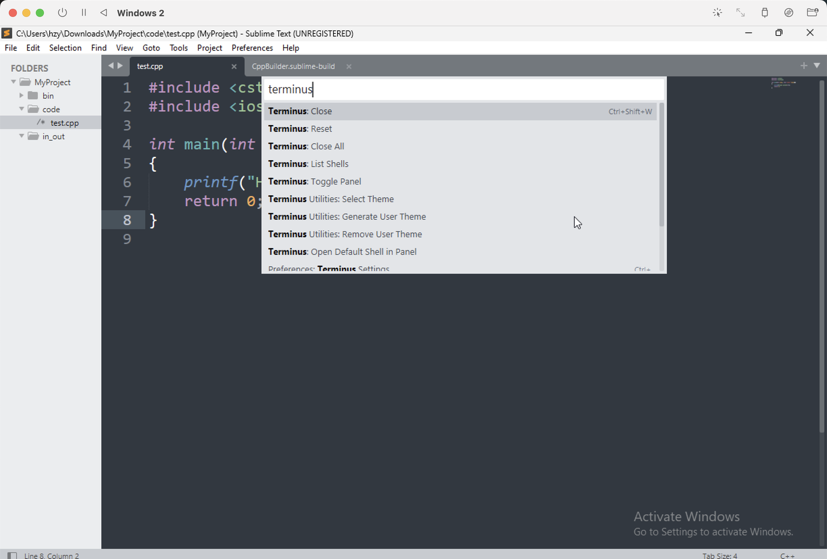Expand the bin folder in the sidebar
The height and width of the screenshot is (559, 827).
tap(21, 95)
